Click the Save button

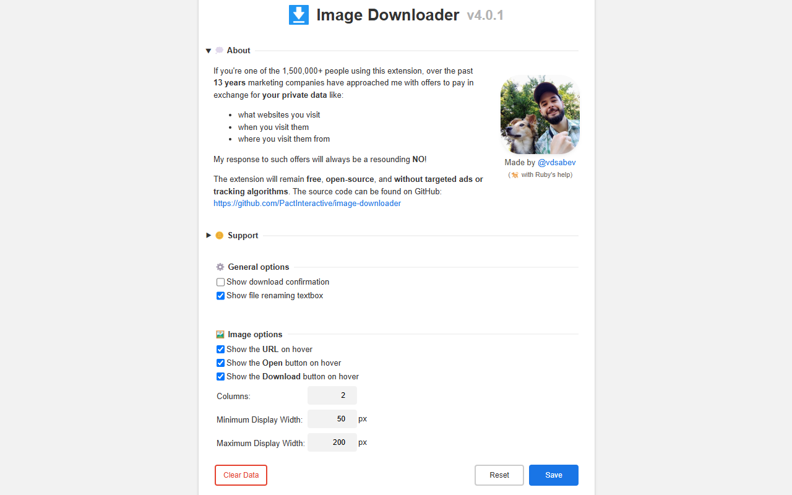(553, 475)
